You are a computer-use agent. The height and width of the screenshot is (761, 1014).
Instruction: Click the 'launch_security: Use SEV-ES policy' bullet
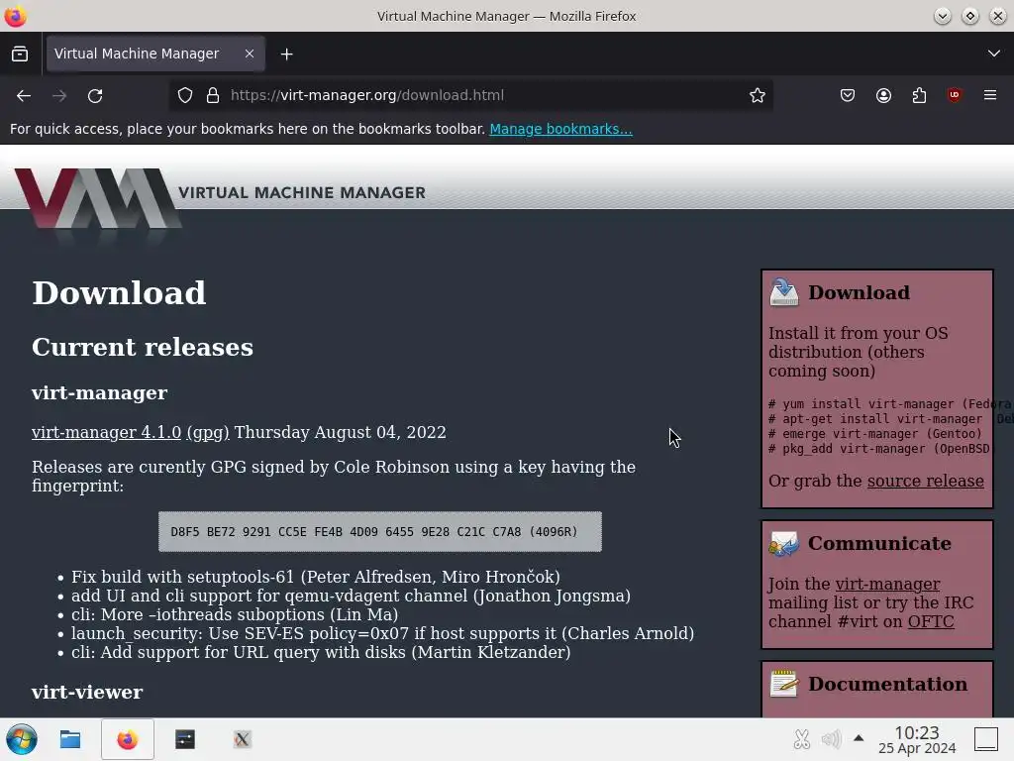click(x=383, y=633)
